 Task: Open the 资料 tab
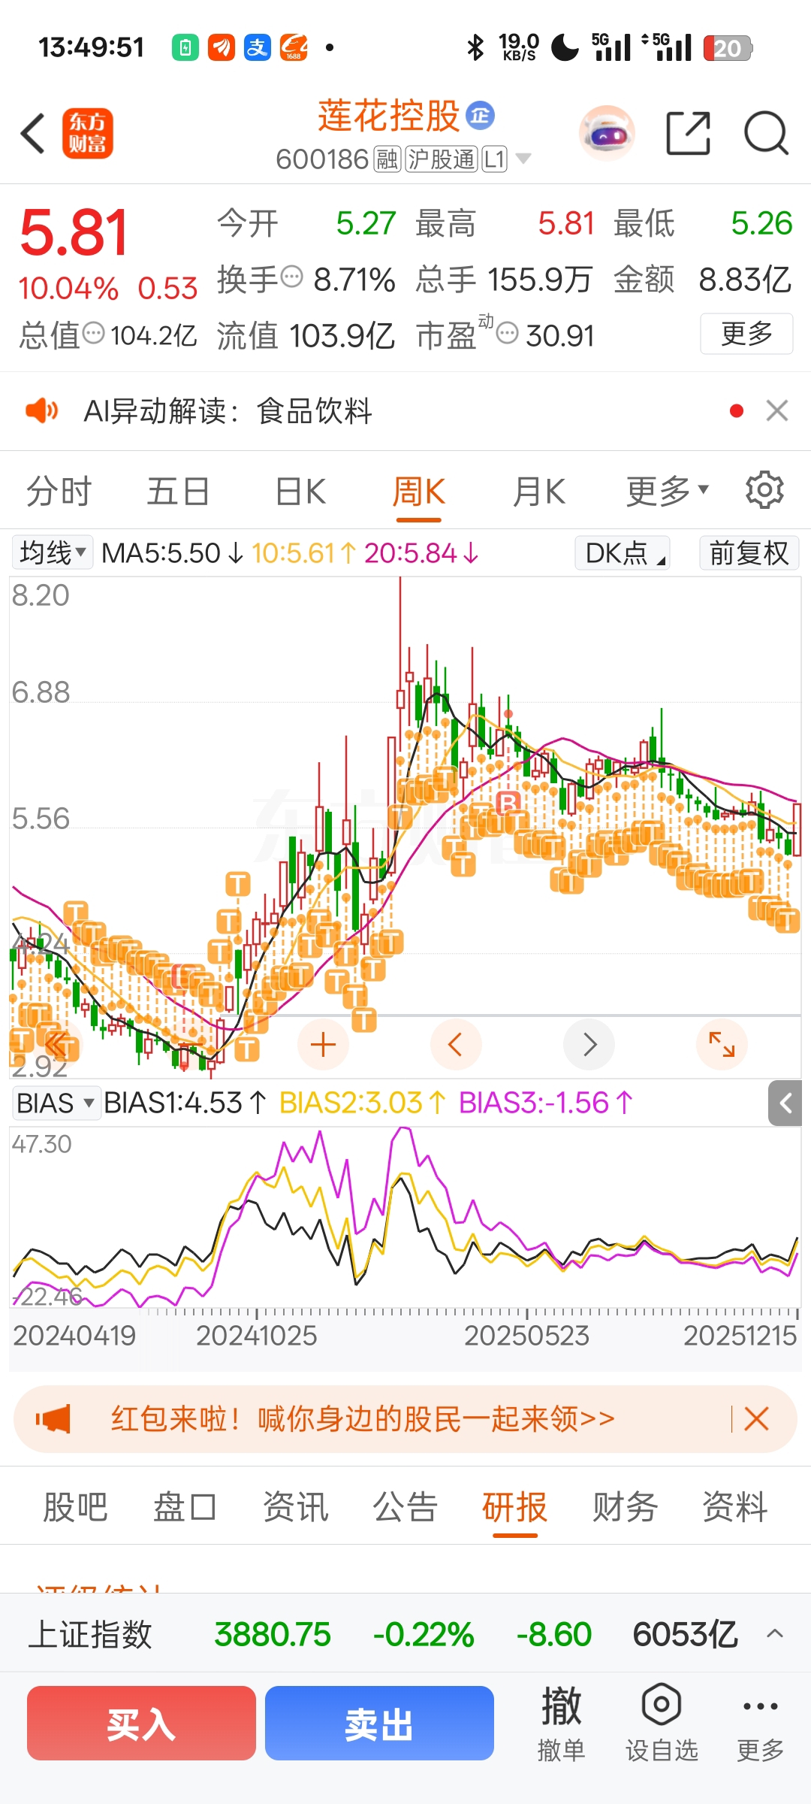pyautogui.click(x=734, y=1507)
